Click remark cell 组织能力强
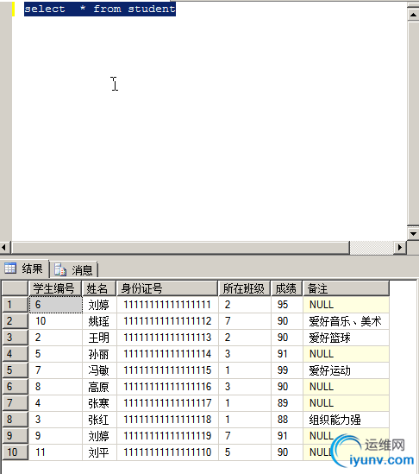This screenshot has width=419, height=474. tap(346, 420)
